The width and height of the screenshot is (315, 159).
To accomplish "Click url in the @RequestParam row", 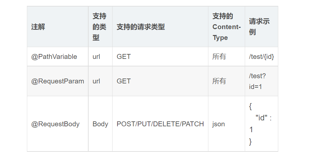I will click(x=96, y=81).
